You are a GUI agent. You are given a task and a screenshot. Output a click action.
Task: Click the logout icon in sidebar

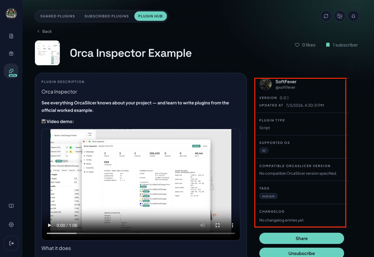click(x=11, y=243)
